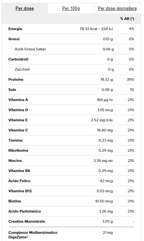
Task: Click the Biotina 10.50 mcg value
Action: 104,201
